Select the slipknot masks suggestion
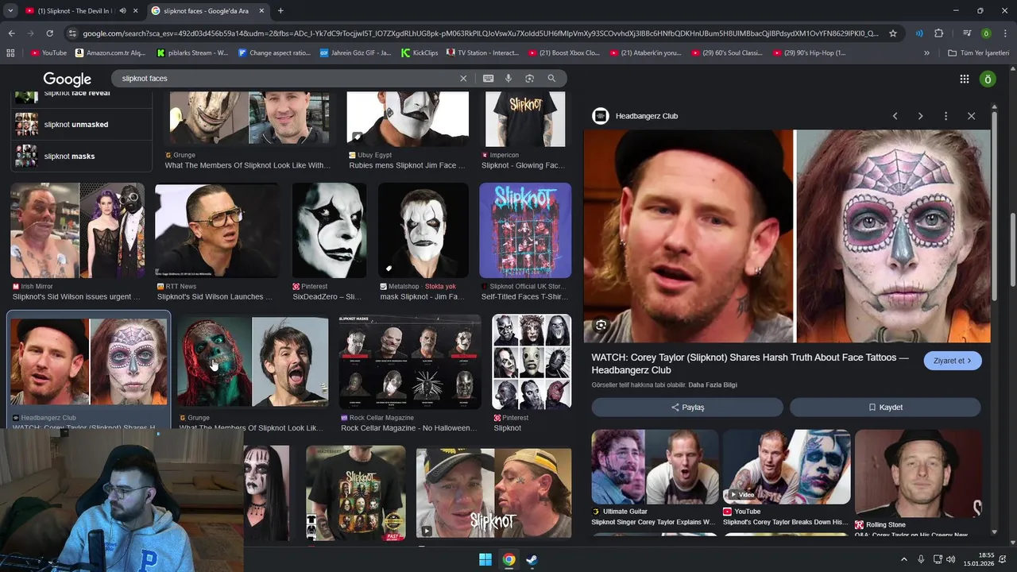 [x=81, y=157]
